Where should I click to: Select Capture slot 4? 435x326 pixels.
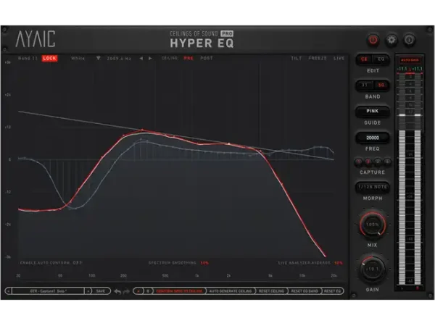(387, 162)
